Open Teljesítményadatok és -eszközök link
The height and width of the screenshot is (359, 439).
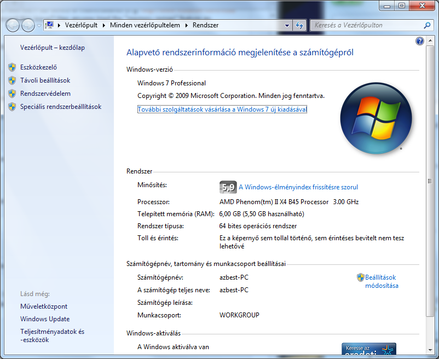tap(52, 336)
